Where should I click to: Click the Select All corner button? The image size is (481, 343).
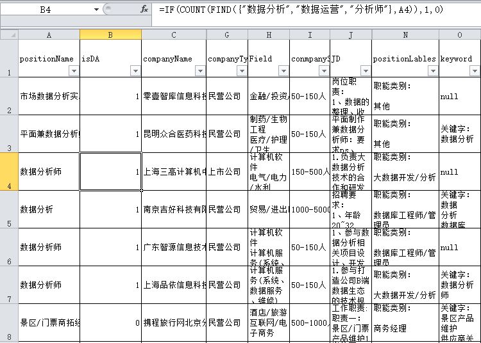coord(9,35)
